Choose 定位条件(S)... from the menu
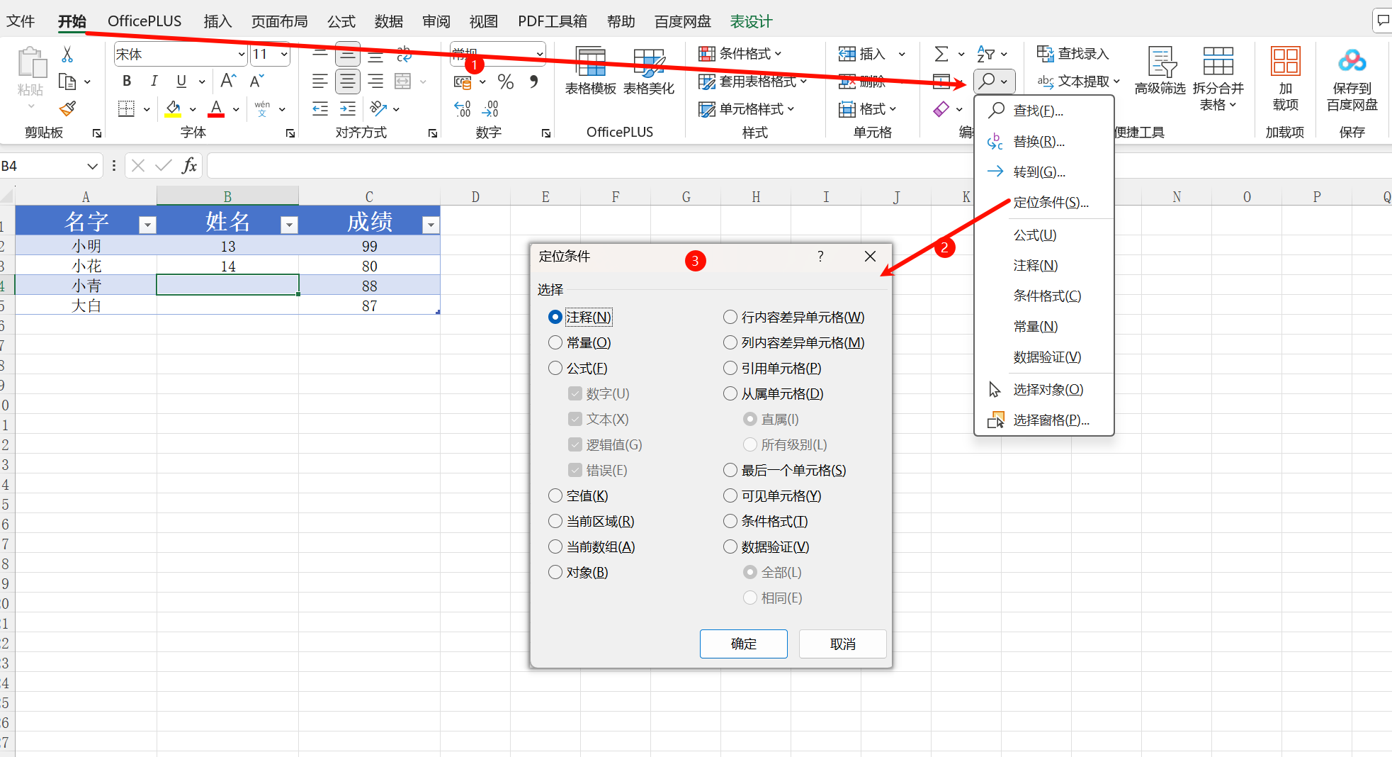 1051,203
